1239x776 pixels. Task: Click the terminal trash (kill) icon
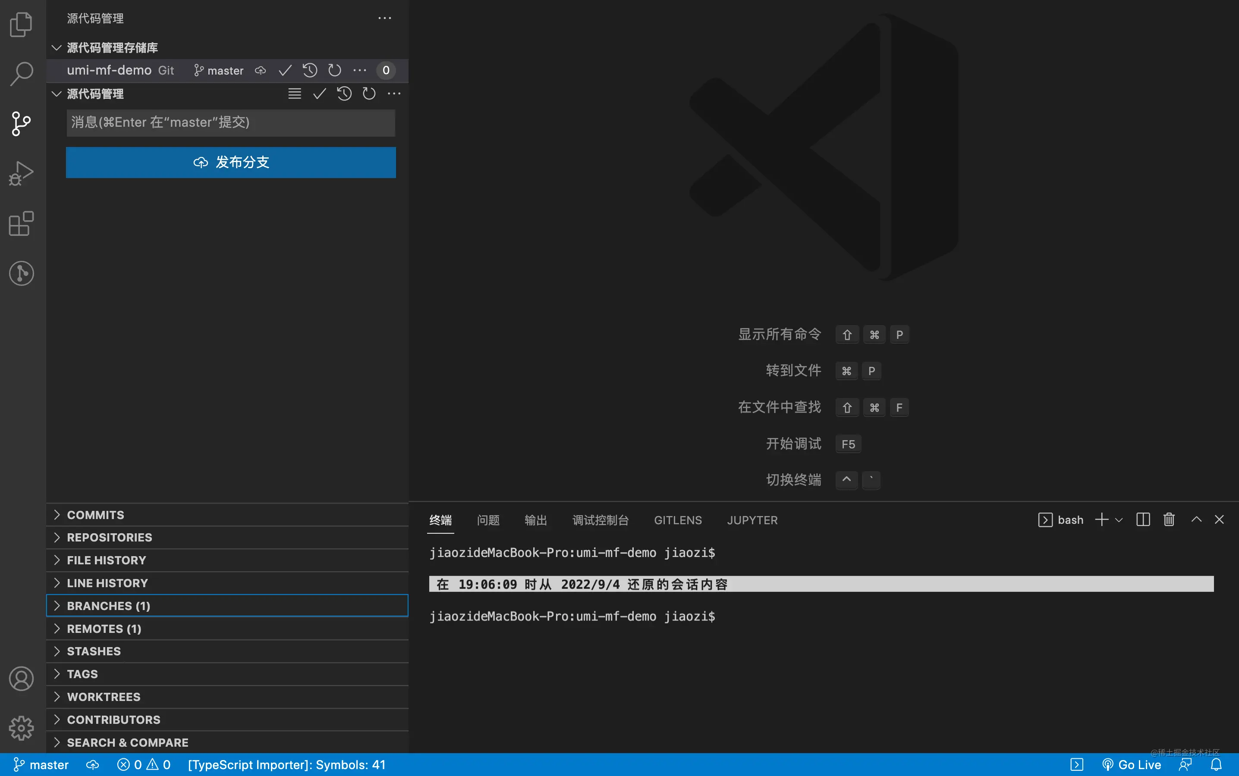tap(1169, 519)
